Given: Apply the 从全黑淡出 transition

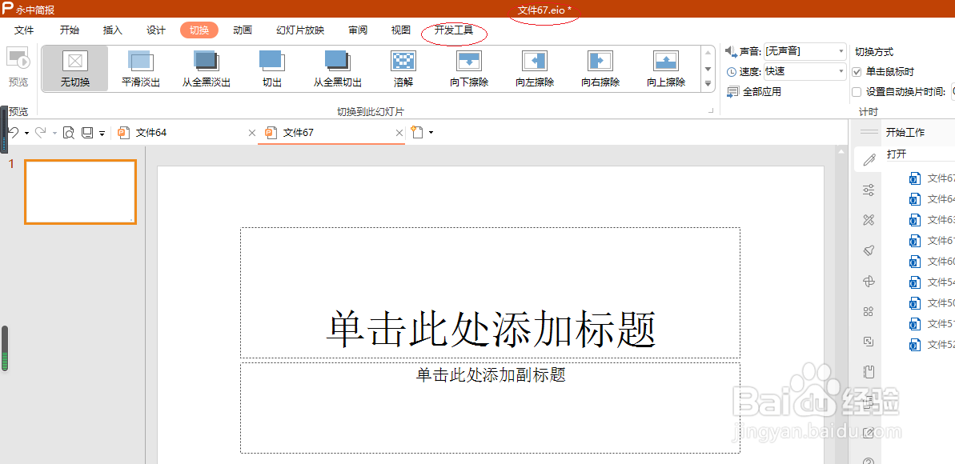Looking at the screenshot, I should click(207, 69).
